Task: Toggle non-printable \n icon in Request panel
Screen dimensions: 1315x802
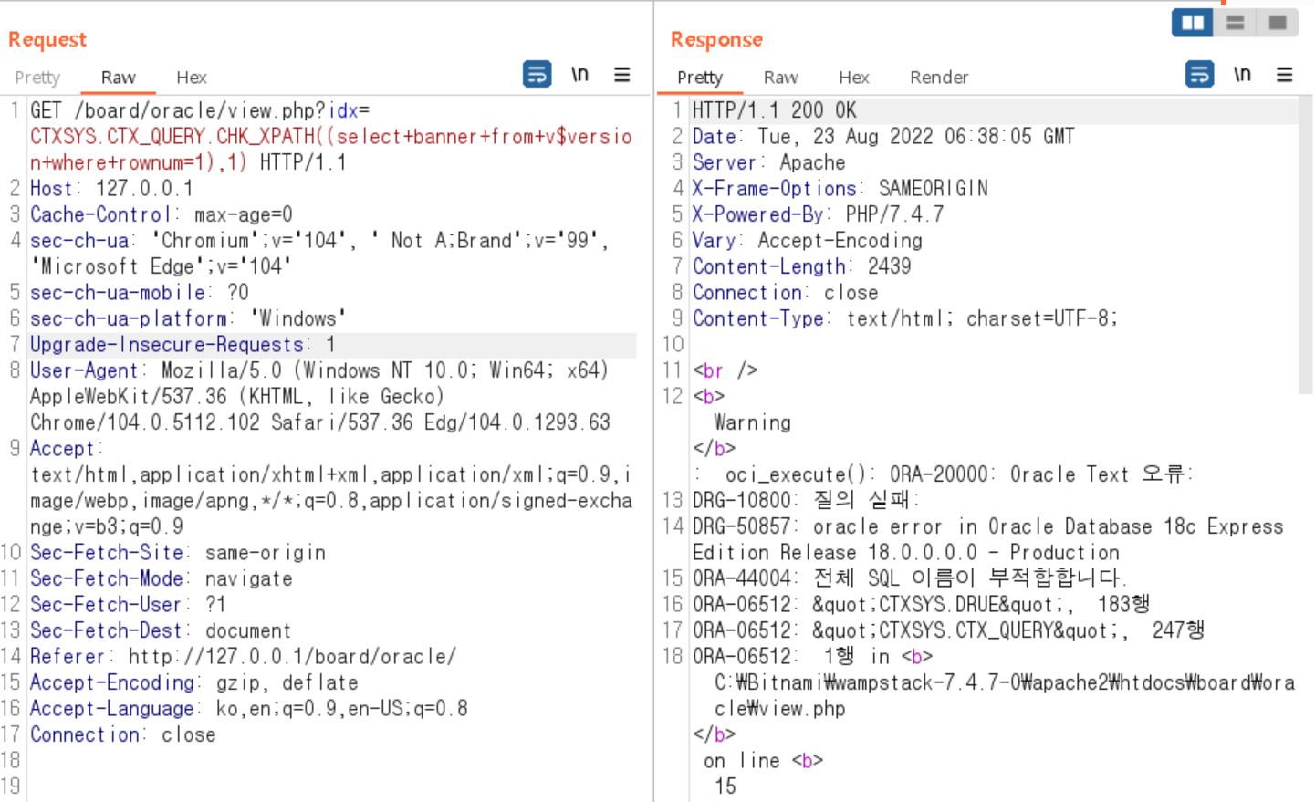Action: coord(579,74)
